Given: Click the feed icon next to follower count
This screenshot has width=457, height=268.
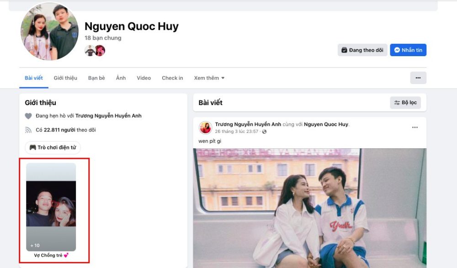Looking at the screenshot, I should (29, 128).
